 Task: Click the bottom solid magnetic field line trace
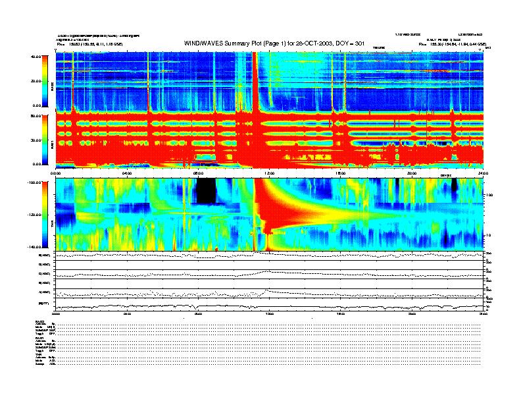point(270,307)
